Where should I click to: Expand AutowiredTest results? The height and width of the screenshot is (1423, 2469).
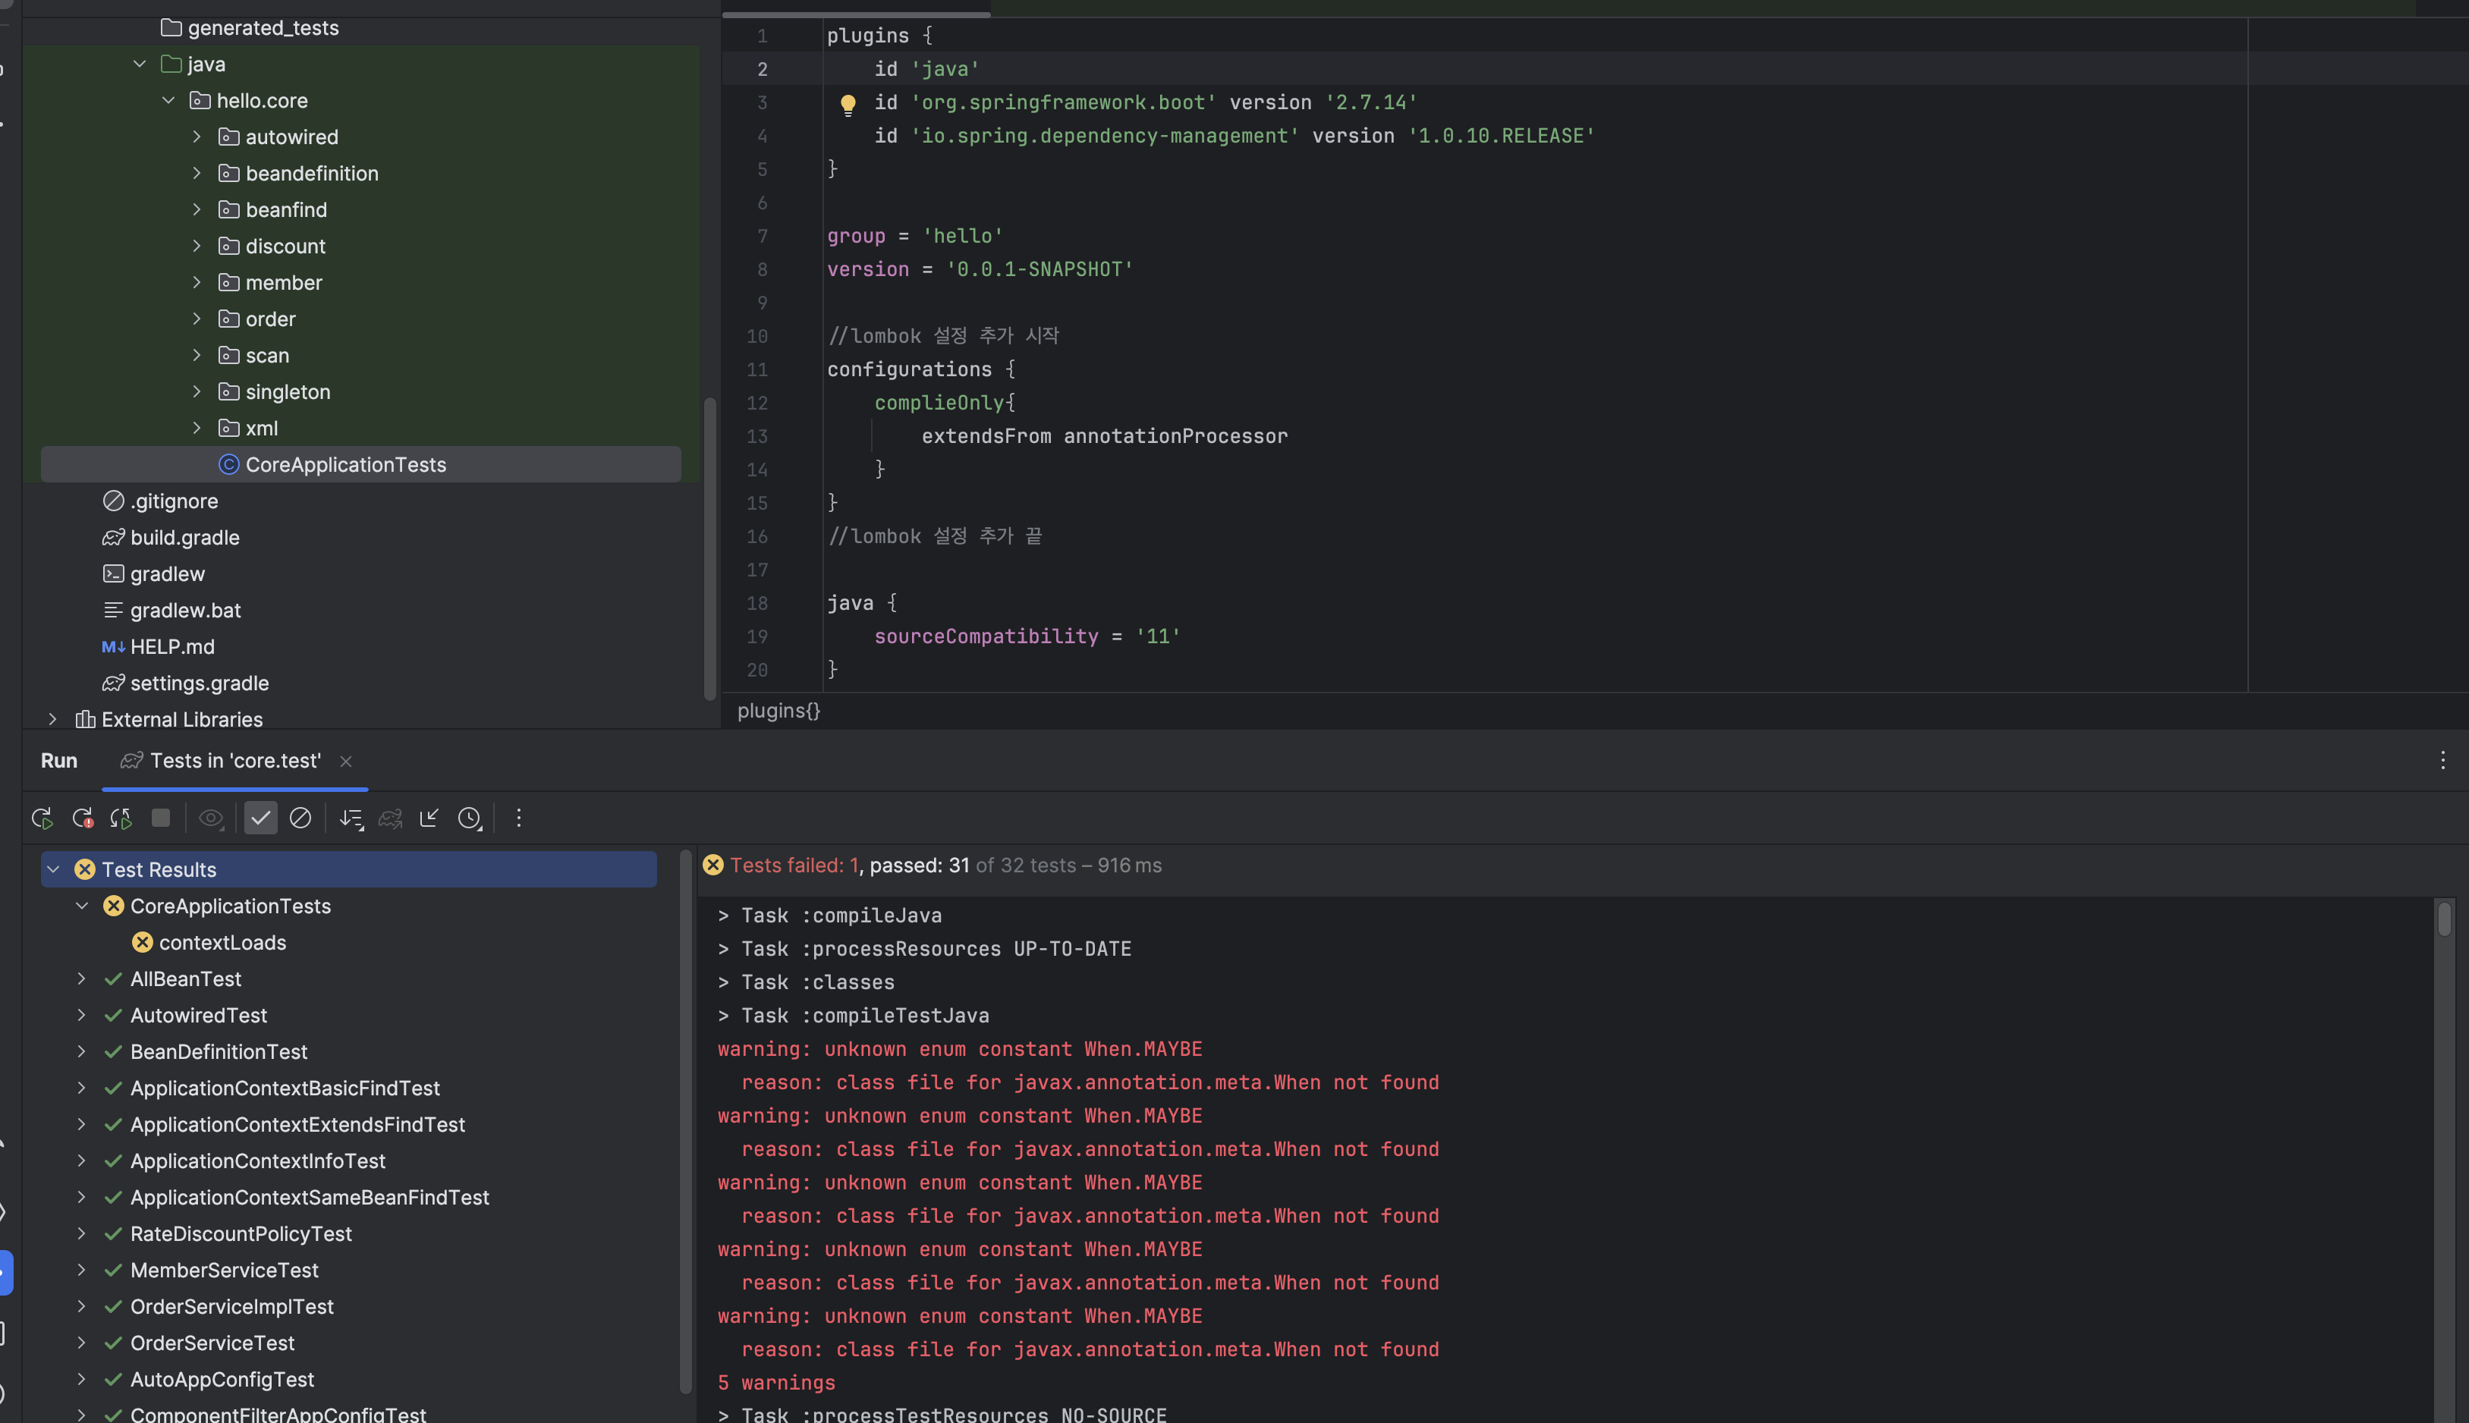[x=82, y=1016]
